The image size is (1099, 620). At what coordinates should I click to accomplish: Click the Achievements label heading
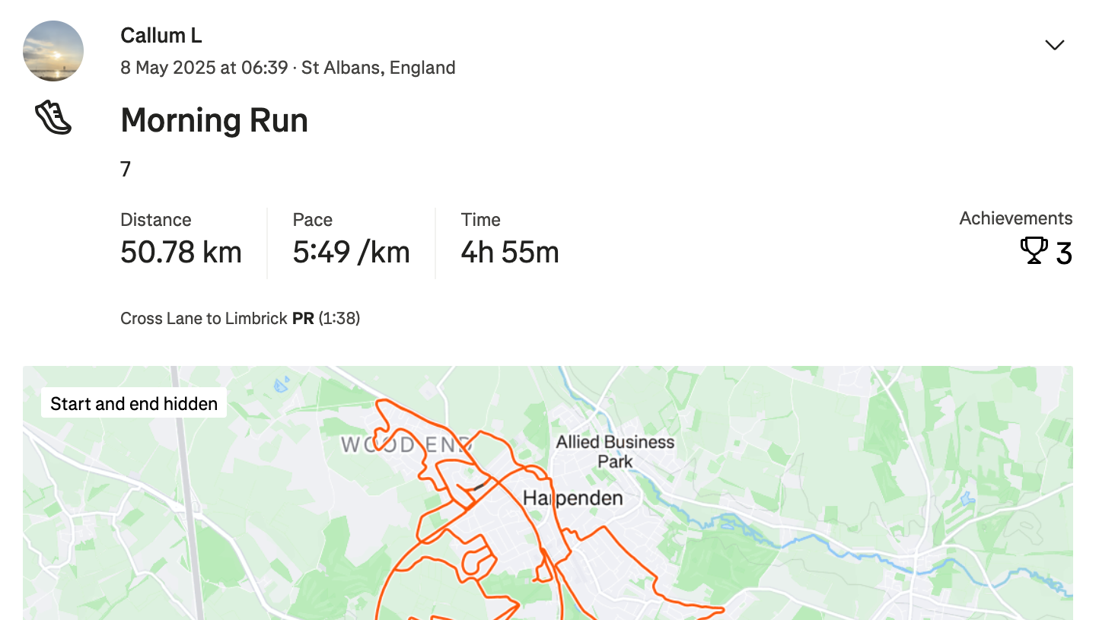click(x=1015, y=218)
